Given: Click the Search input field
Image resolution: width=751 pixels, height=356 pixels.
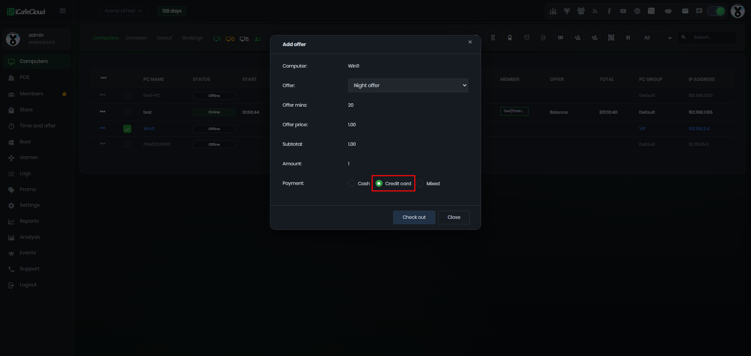Looking at the screenshot, I should (x=713, y=38).
